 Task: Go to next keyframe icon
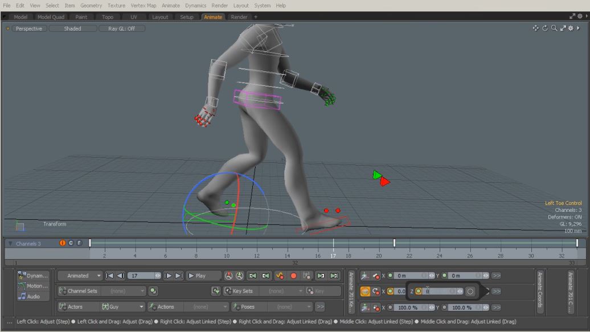tap(321, 276)
